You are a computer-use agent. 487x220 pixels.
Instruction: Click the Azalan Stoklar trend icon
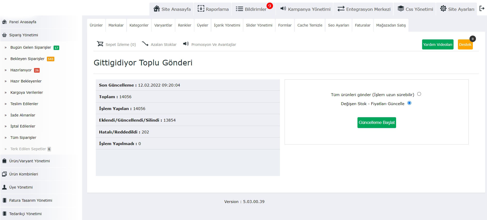click(x=145, y=44)
